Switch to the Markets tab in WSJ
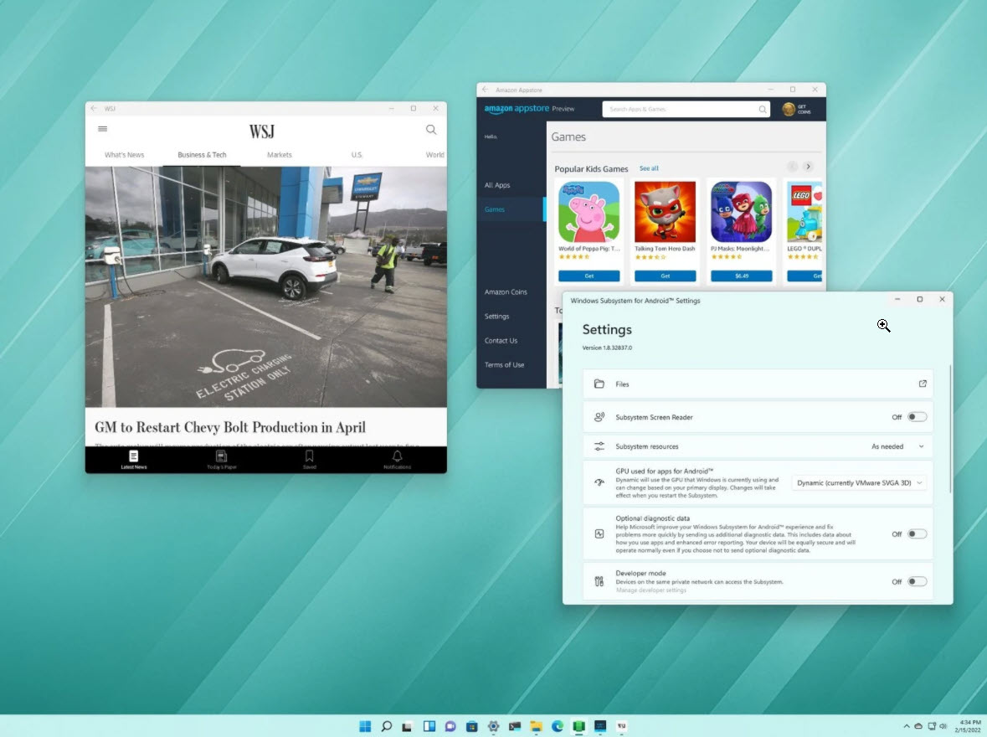This screenshot has height=737, width=987. tap(278, 154)
